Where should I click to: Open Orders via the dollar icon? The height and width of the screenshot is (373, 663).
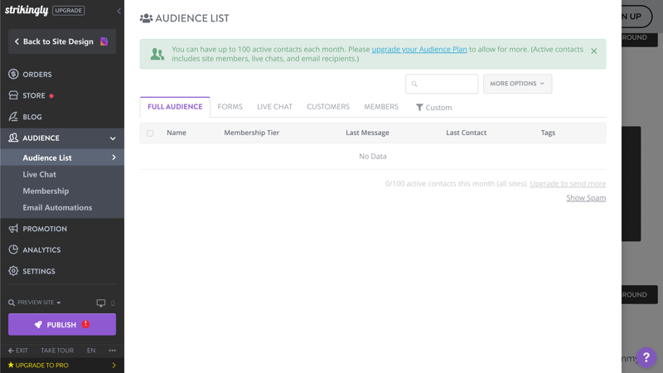[x=13, y=74]
